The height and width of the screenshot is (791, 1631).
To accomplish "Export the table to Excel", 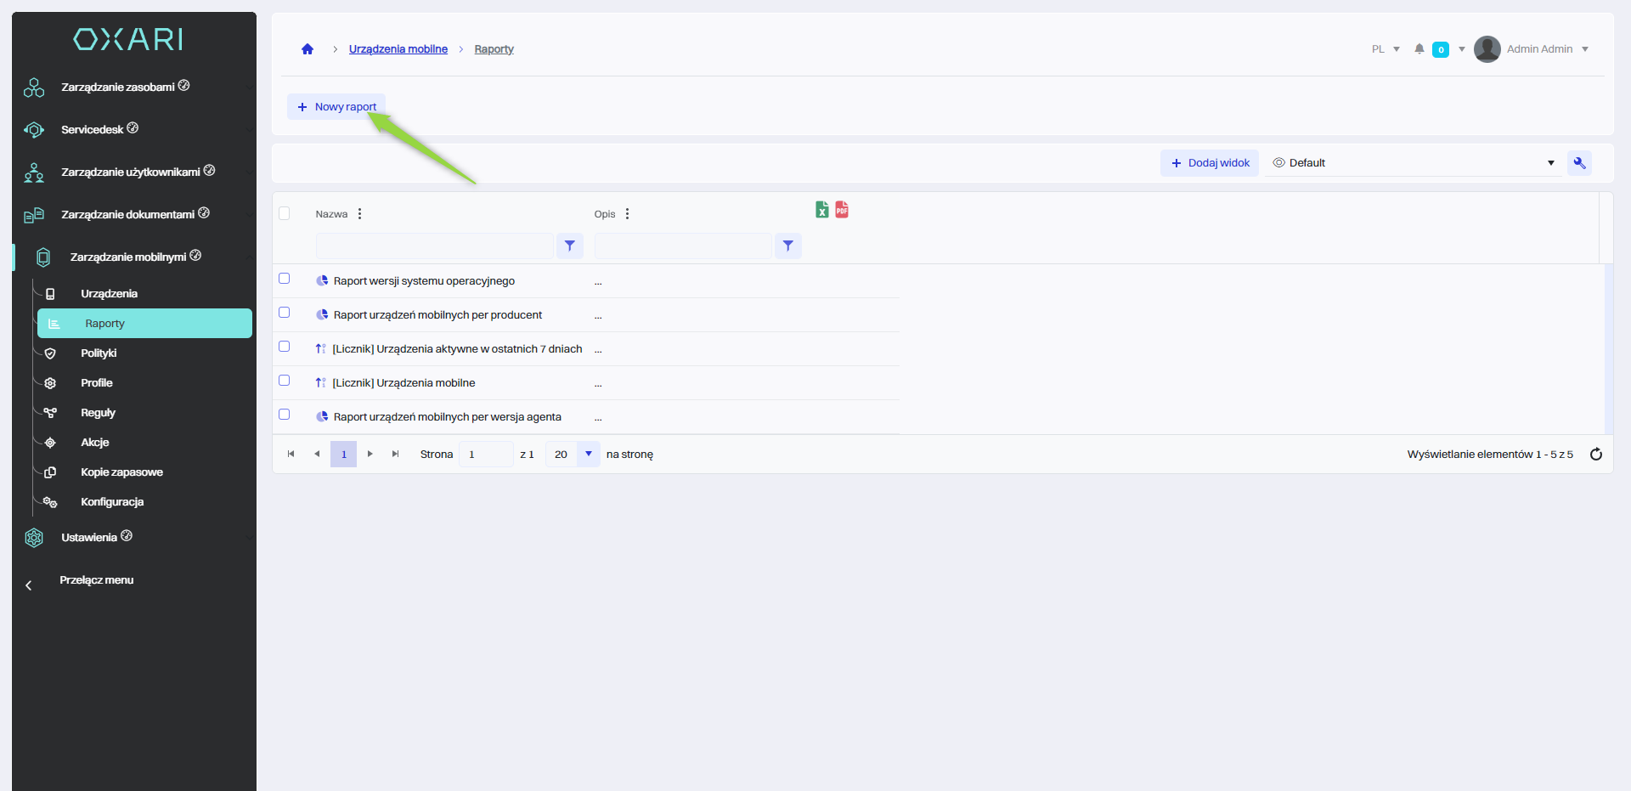I will click(821, 210).
